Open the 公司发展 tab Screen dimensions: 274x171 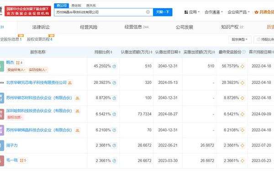[x=184, y=27]
